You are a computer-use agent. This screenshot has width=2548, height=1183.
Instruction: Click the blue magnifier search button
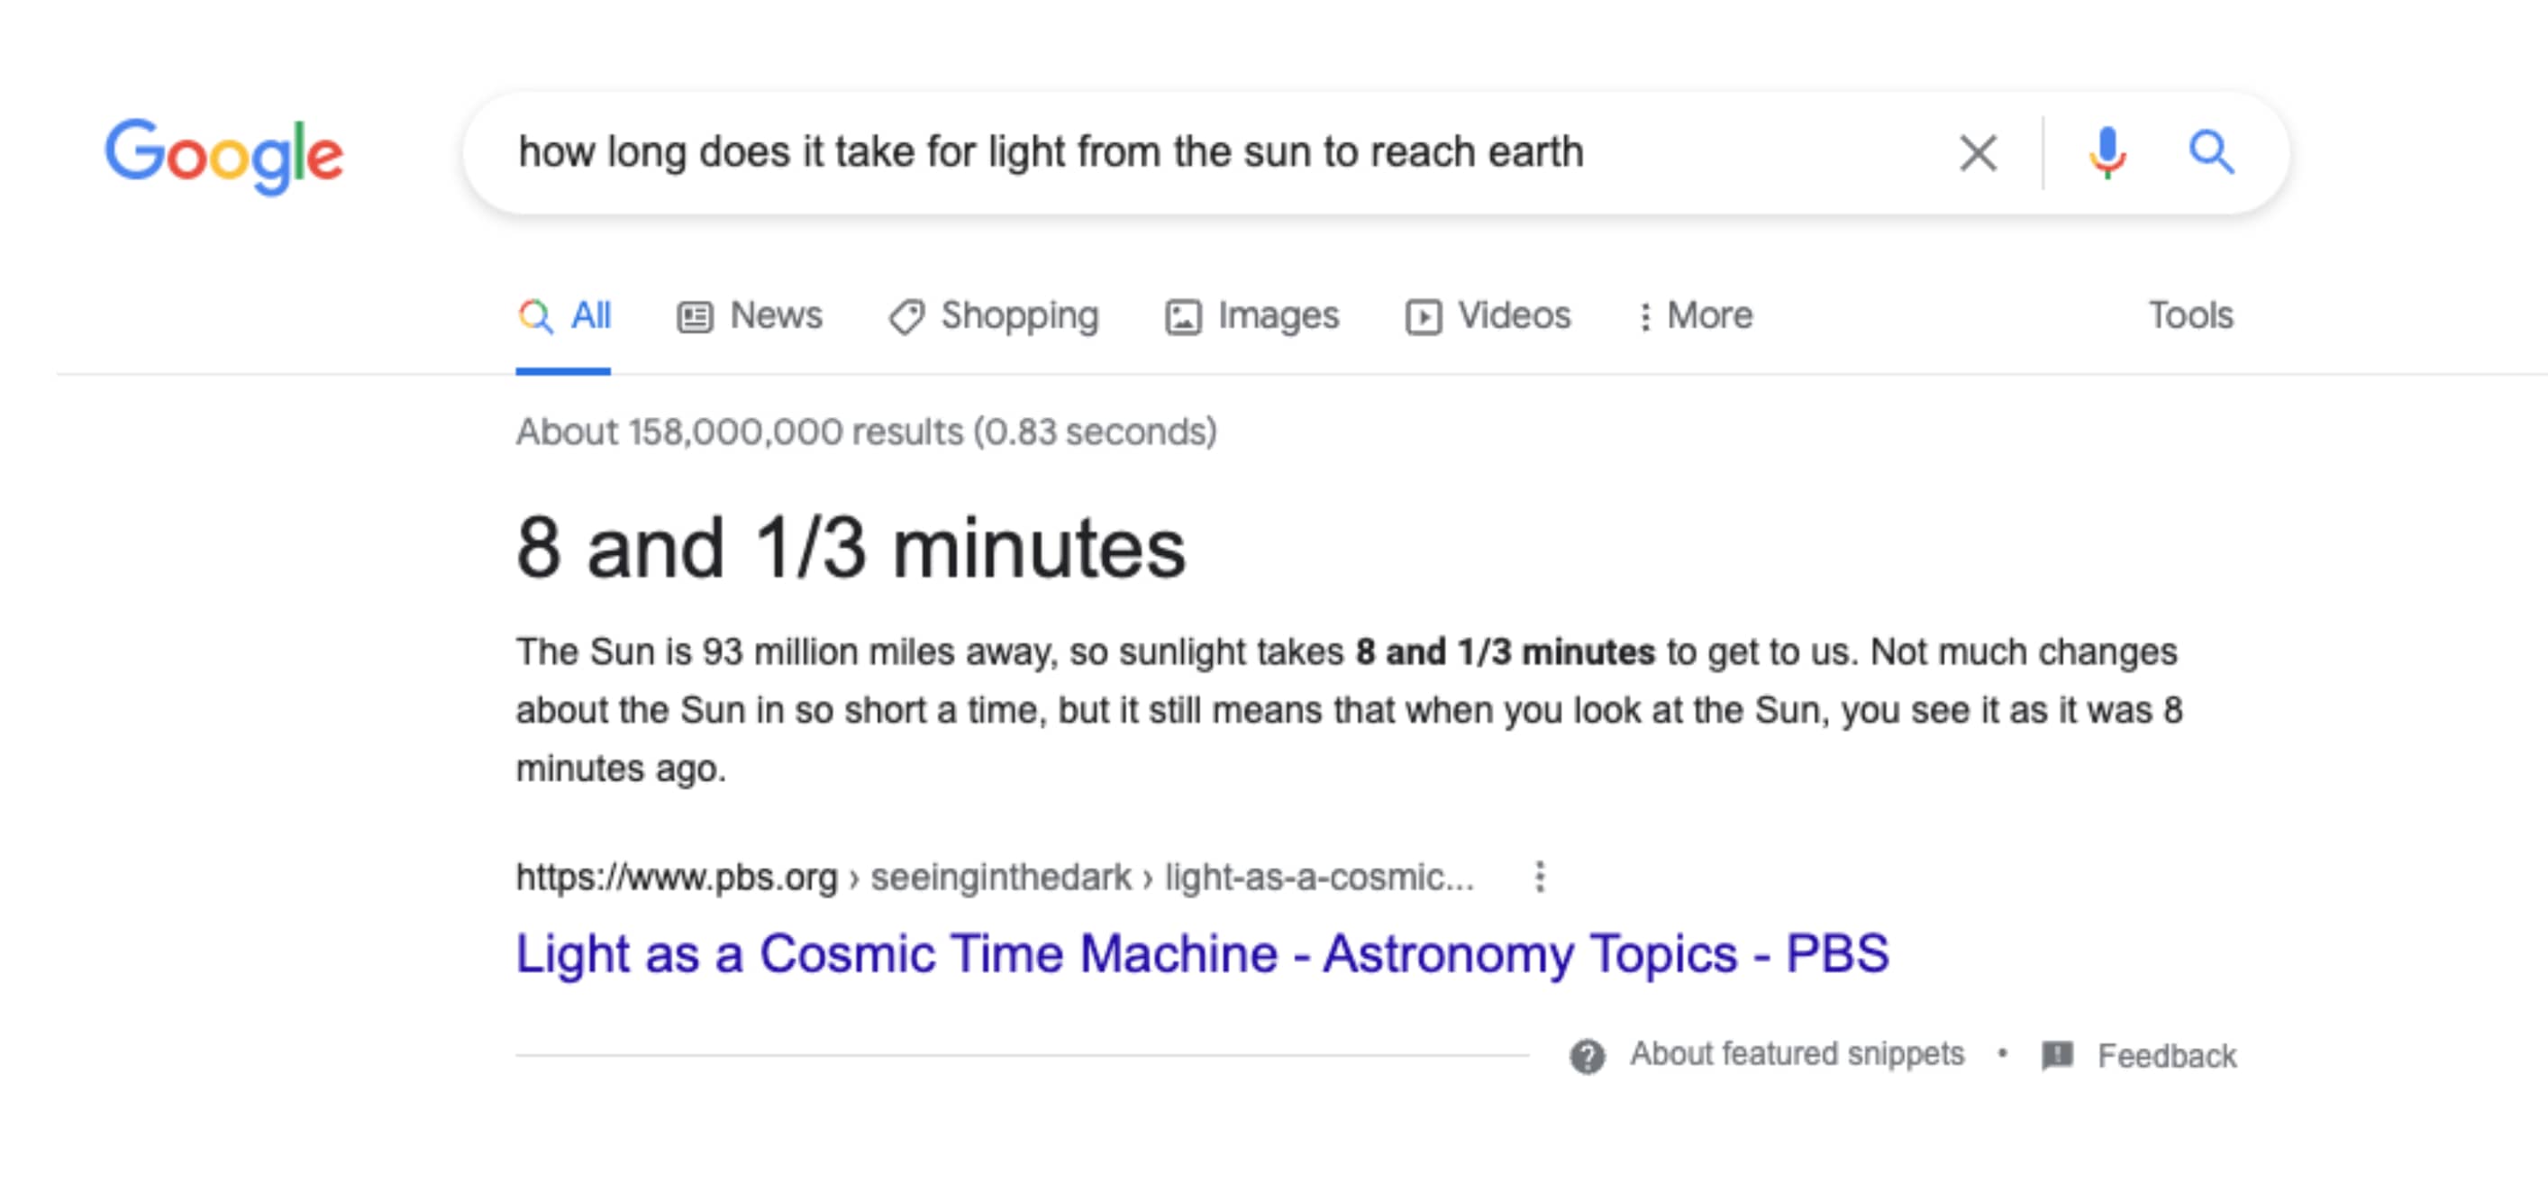(x=2211, y=152)
